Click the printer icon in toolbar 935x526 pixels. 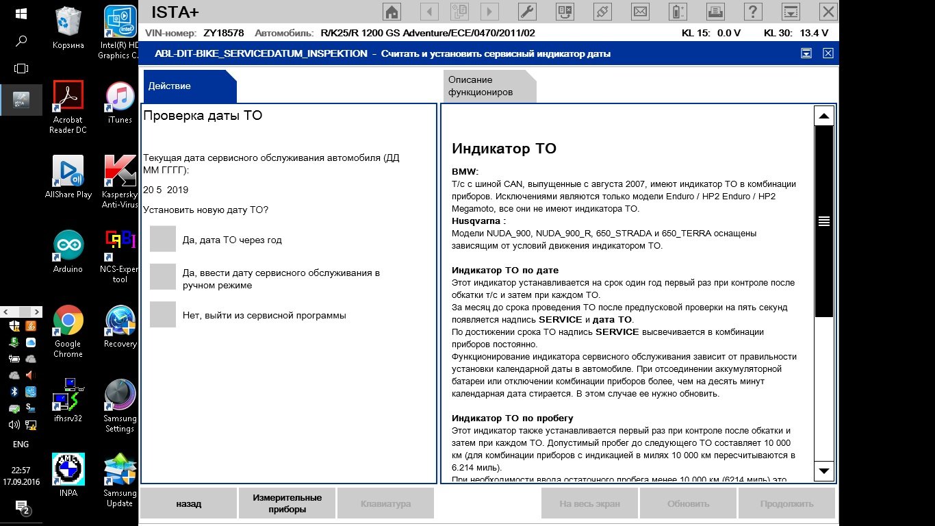715,12
